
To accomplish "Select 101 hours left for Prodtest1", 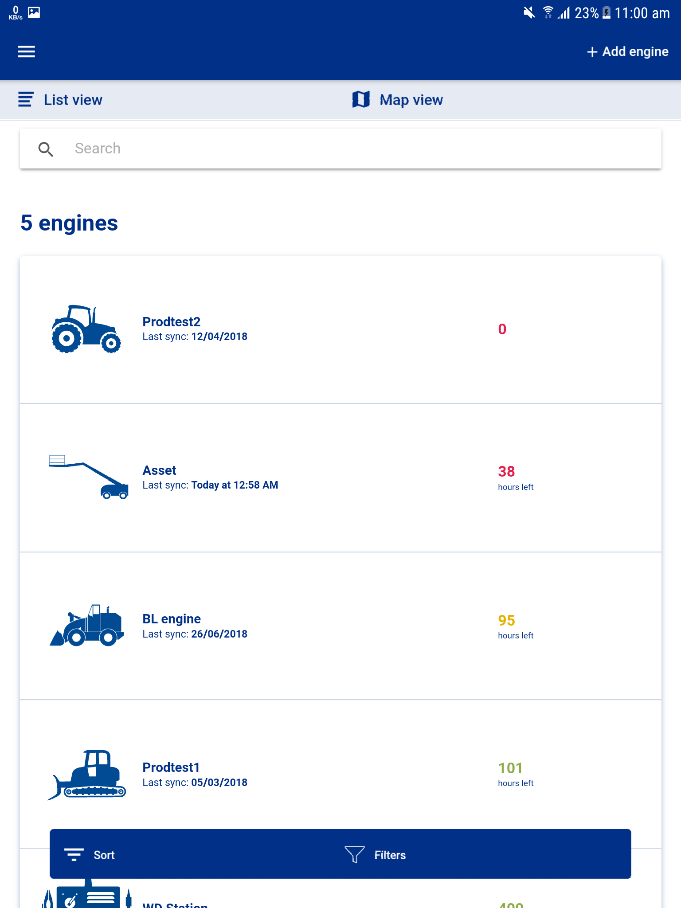I will coord(516,774).
